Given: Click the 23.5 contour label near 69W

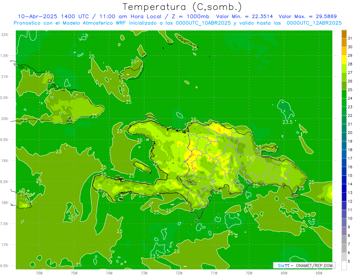Looking at the screenshot, I should (x=287, y=122).
